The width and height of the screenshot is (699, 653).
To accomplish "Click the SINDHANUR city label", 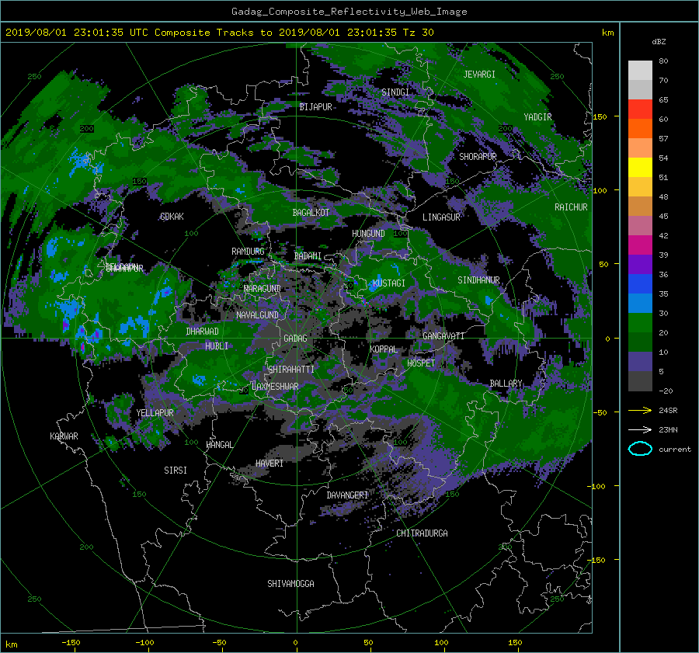I will coord(478,280).
